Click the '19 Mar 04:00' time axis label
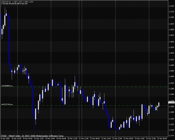175x140 pixels. (x=27, y=139)
